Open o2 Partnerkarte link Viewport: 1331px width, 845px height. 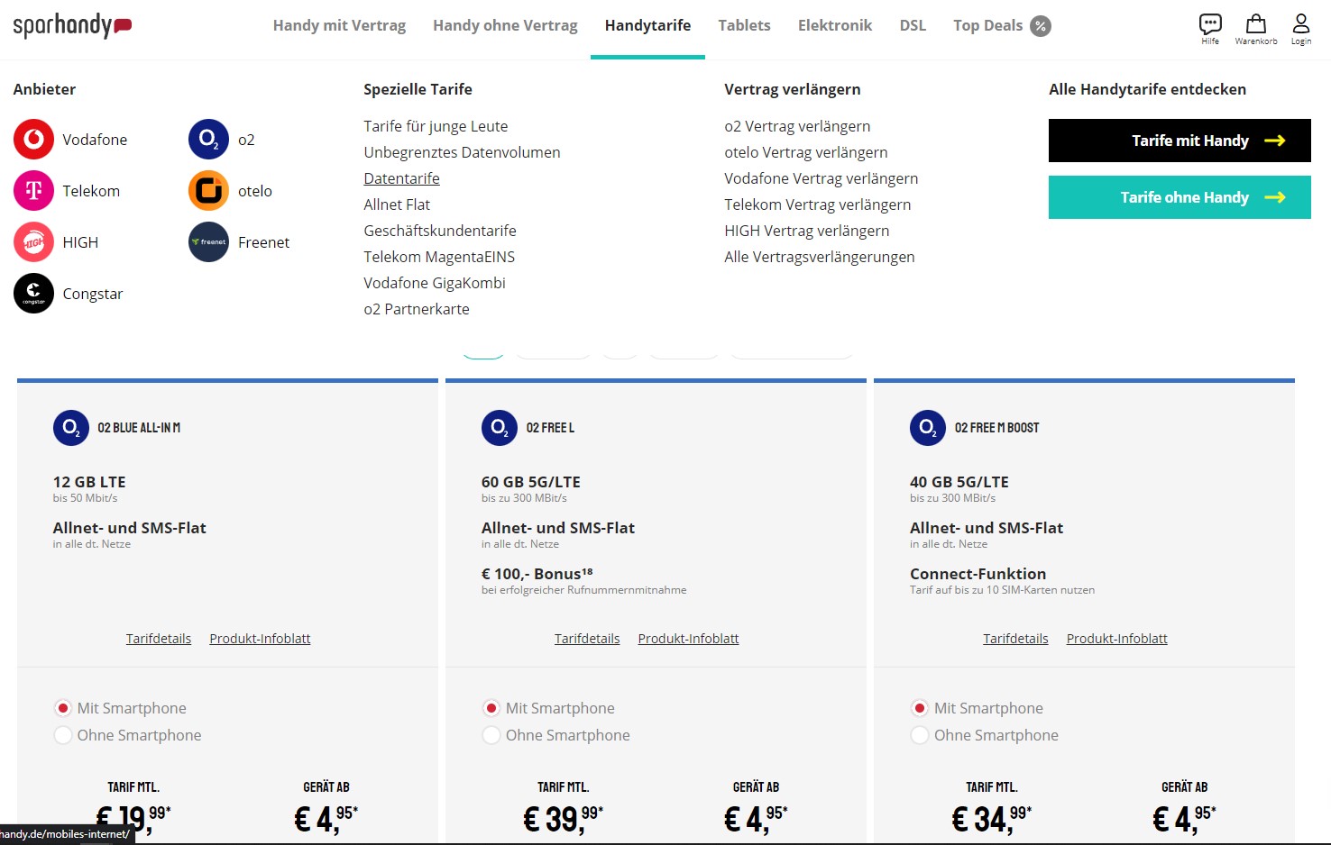click(417, 309)
